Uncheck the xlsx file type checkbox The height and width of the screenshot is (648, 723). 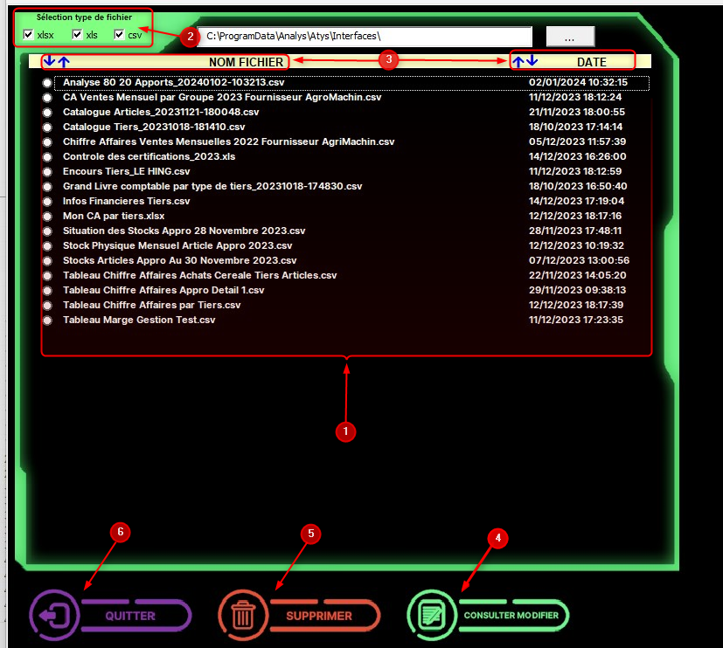(29, 35)
